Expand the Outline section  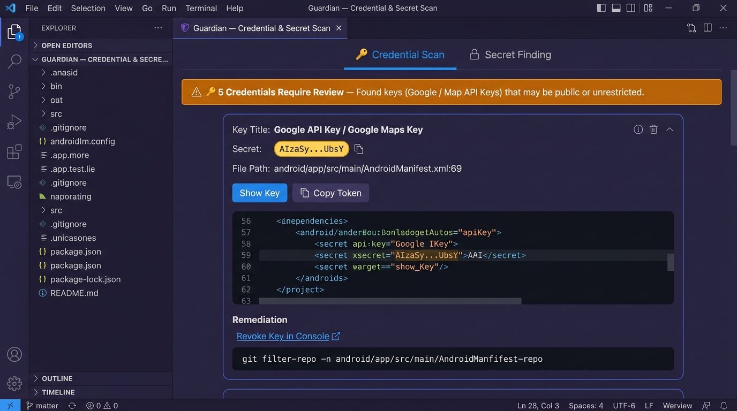[101, 378]
